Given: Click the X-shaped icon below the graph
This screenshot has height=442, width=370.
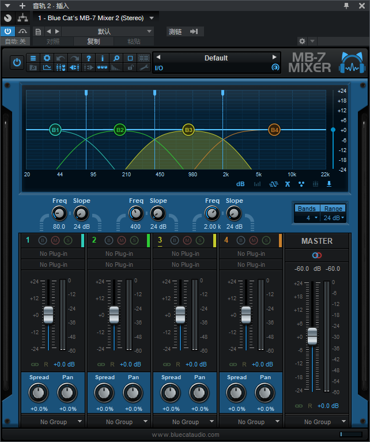Looking at the screenshot, I should (x=288, y=184).
